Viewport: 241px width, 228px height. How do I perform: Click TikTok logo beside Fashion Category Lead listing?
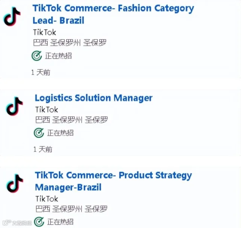12,17
